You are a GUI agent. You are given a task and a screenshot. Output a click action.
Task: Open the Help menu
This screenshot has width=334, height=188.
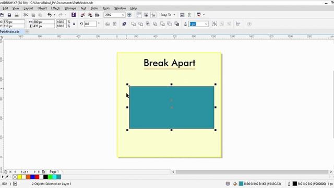134,8
